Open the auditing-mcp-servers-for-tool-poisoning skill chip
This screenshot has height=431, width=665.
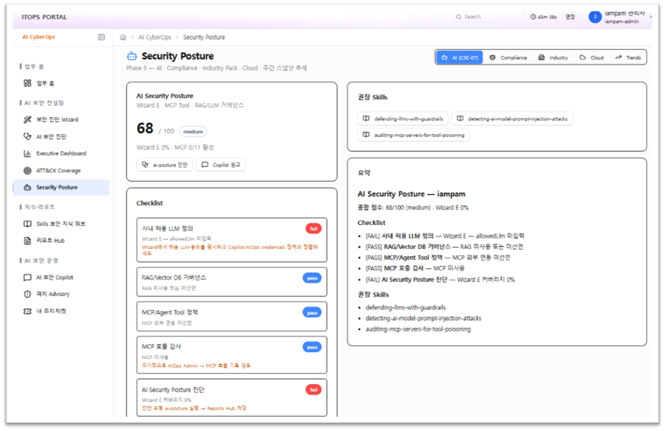pos(414,135)
